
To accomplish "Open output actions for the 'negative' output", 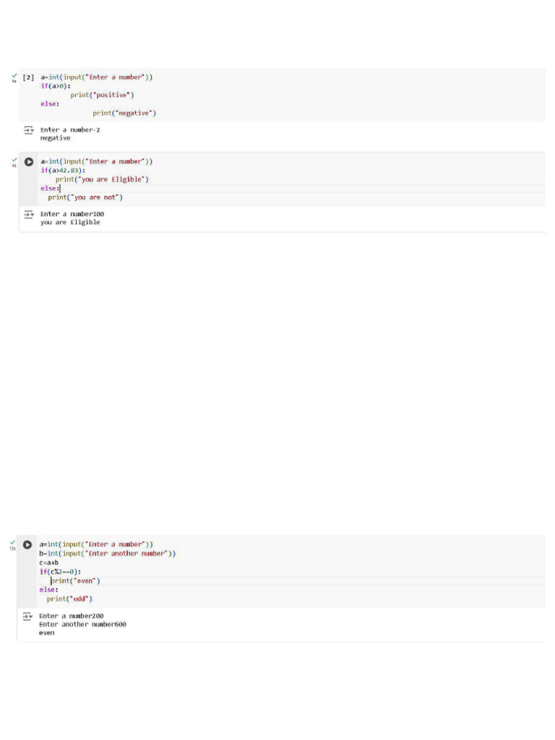I will click(29, 130).
